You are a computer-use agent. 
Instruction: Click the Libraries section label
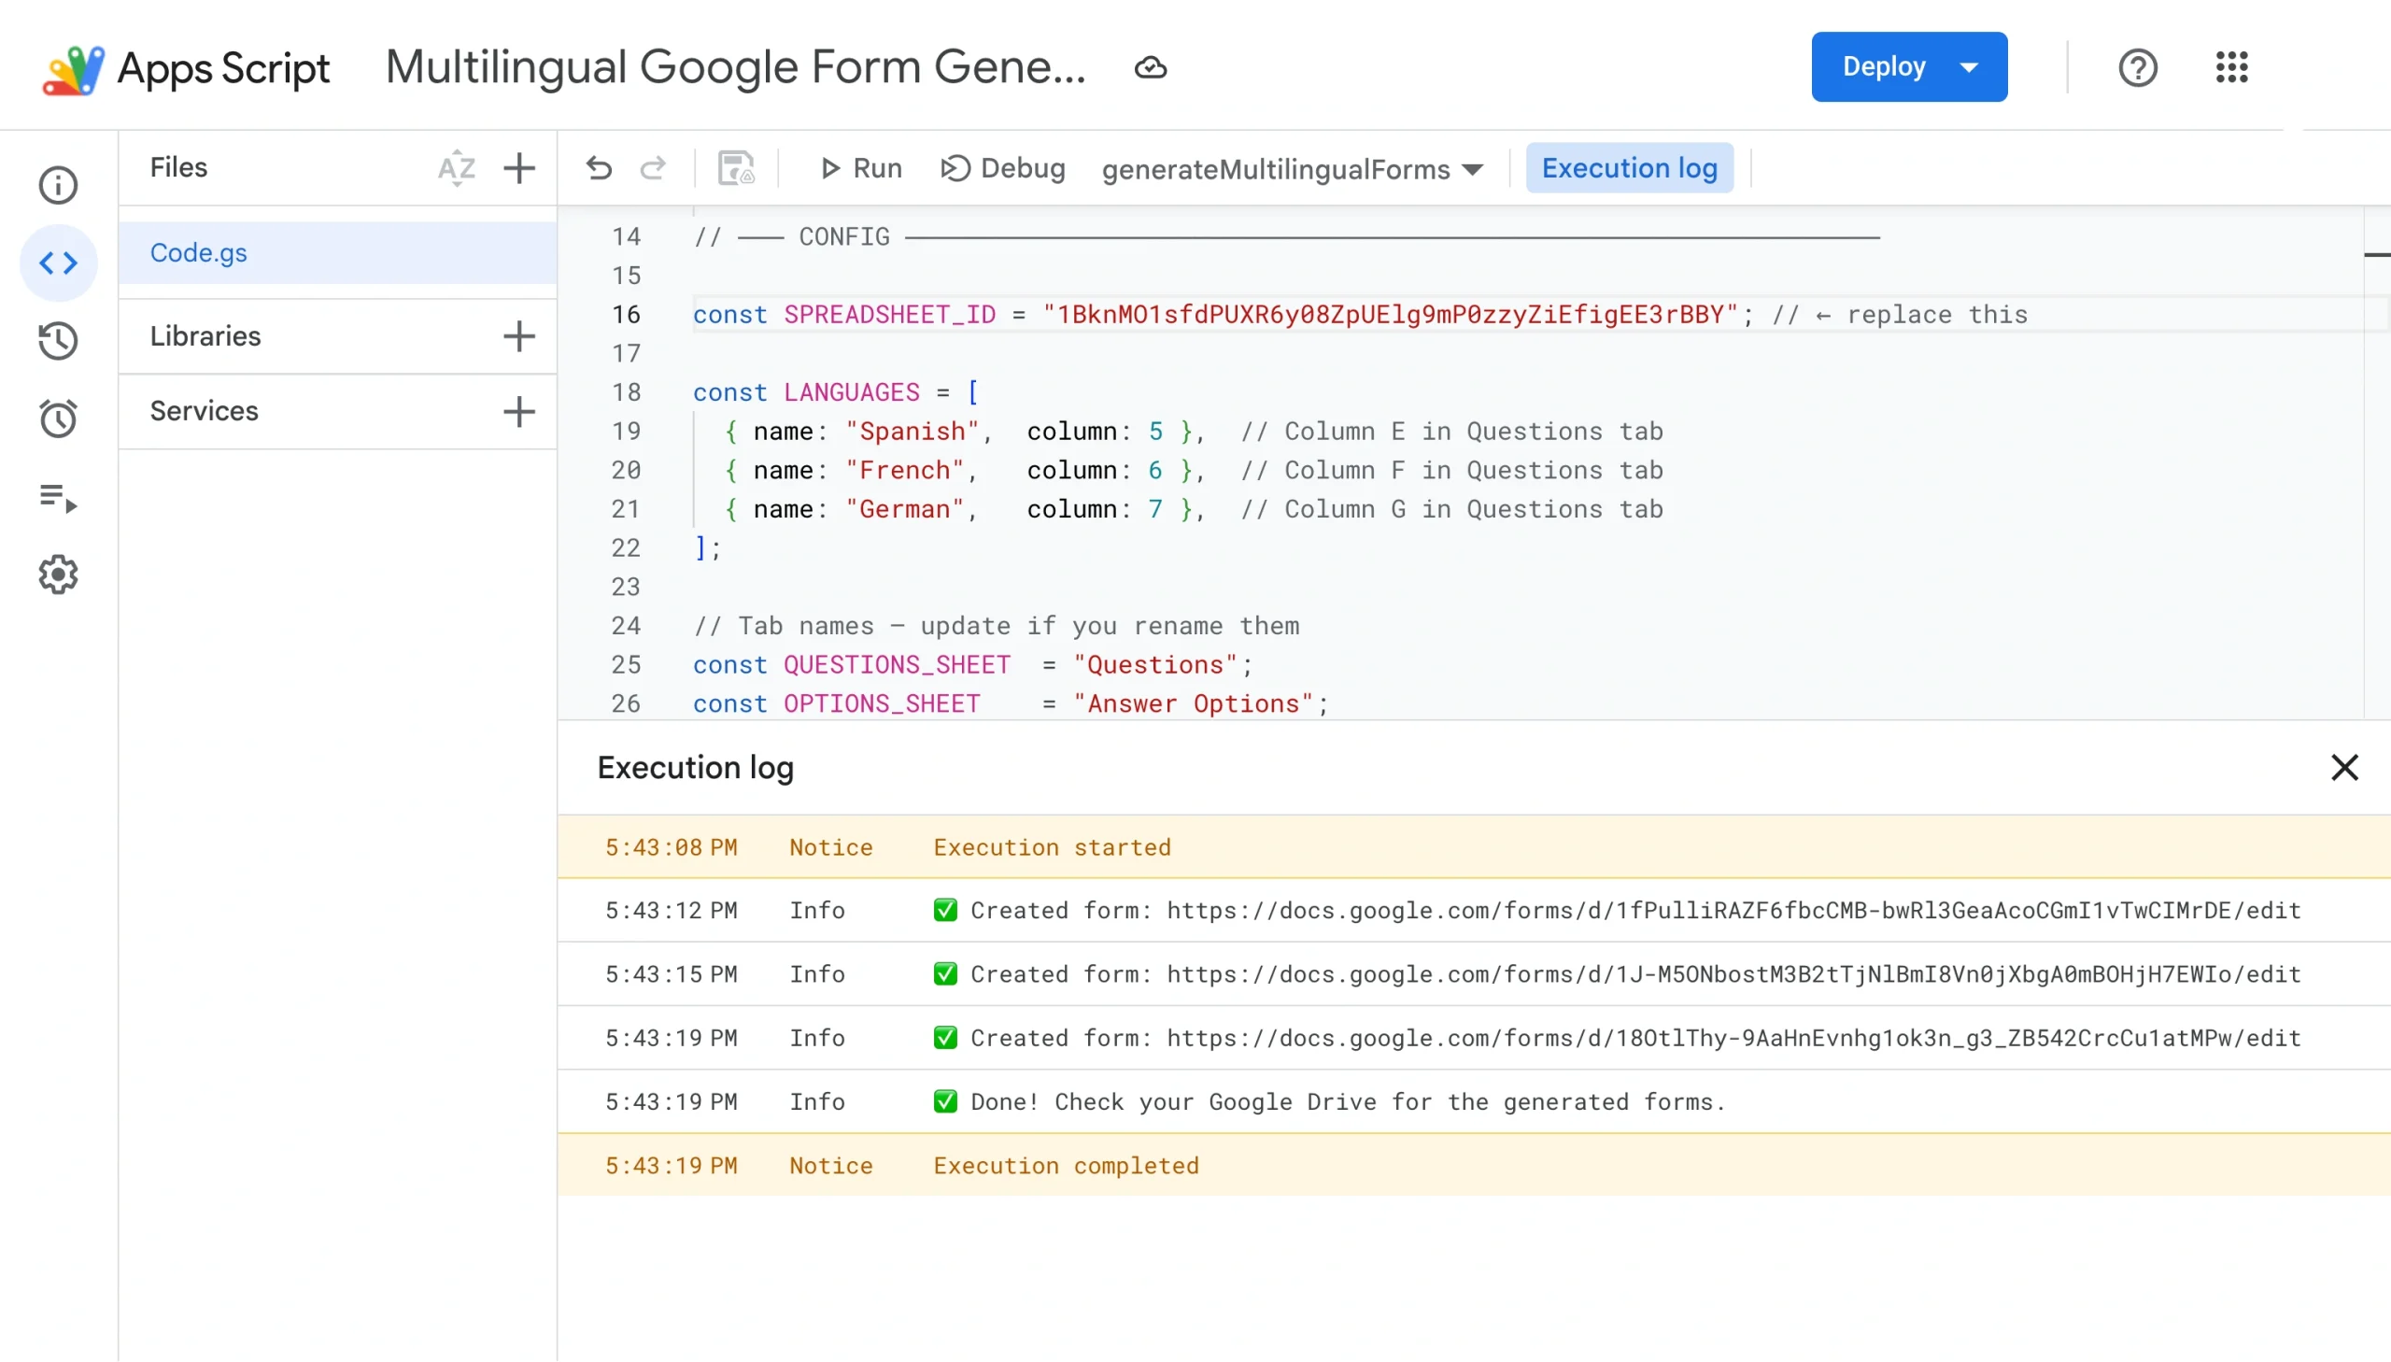205,335
